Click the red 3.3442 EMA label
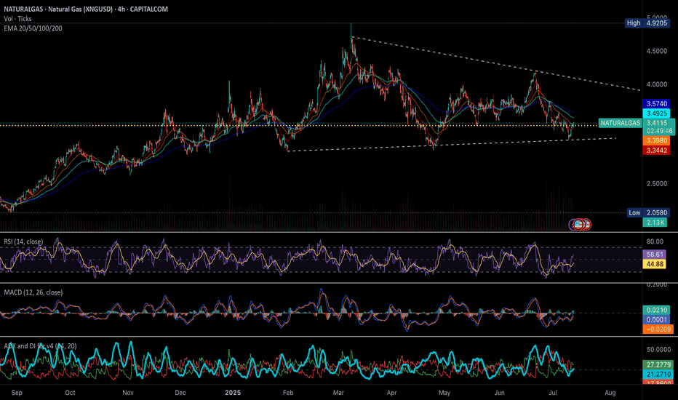The width and height of the screenshot is (678, 400). coord(656,150)
